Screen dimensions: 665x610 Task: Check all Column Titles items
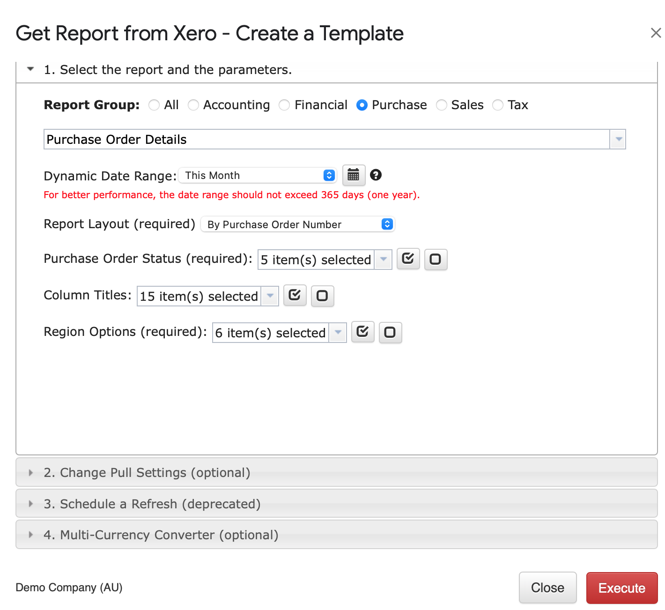[x=295, y=296]
